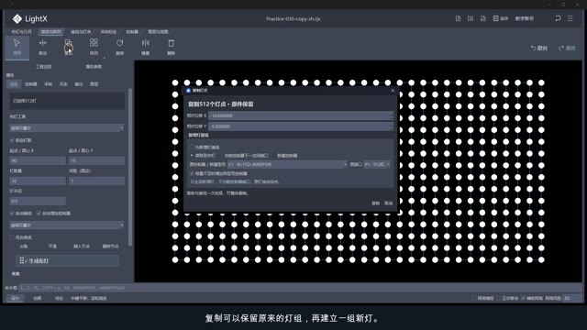Click the properties panel vertical scrollbar

130,167
